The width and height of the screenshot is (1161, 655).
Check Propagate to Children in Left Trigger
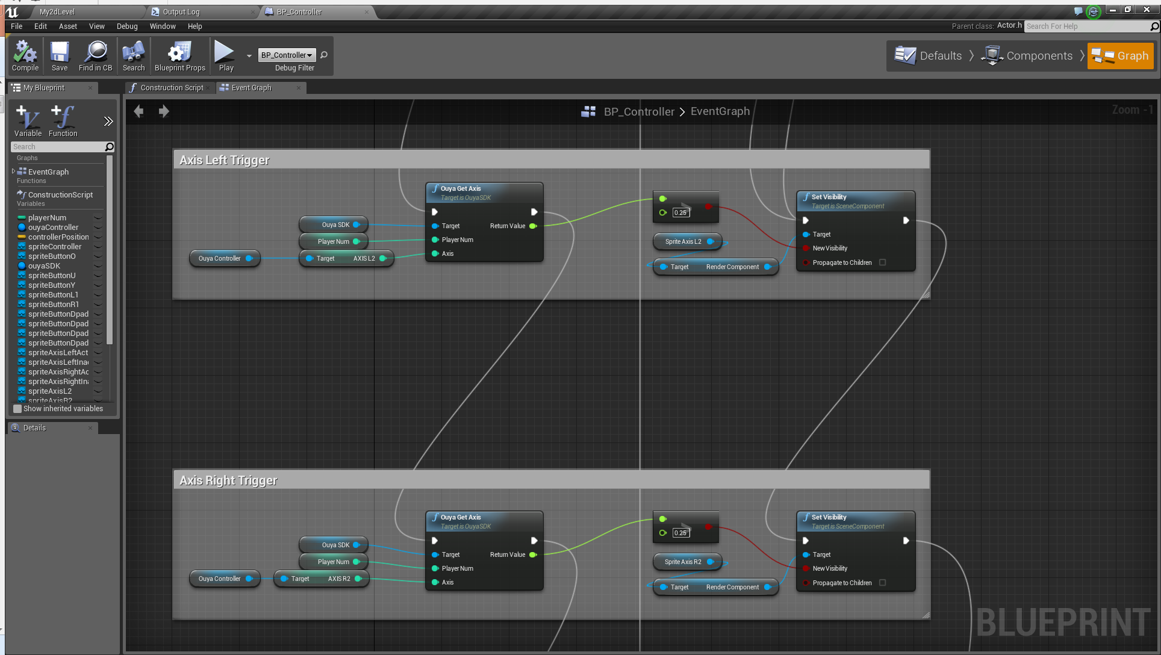coord(882,262)
